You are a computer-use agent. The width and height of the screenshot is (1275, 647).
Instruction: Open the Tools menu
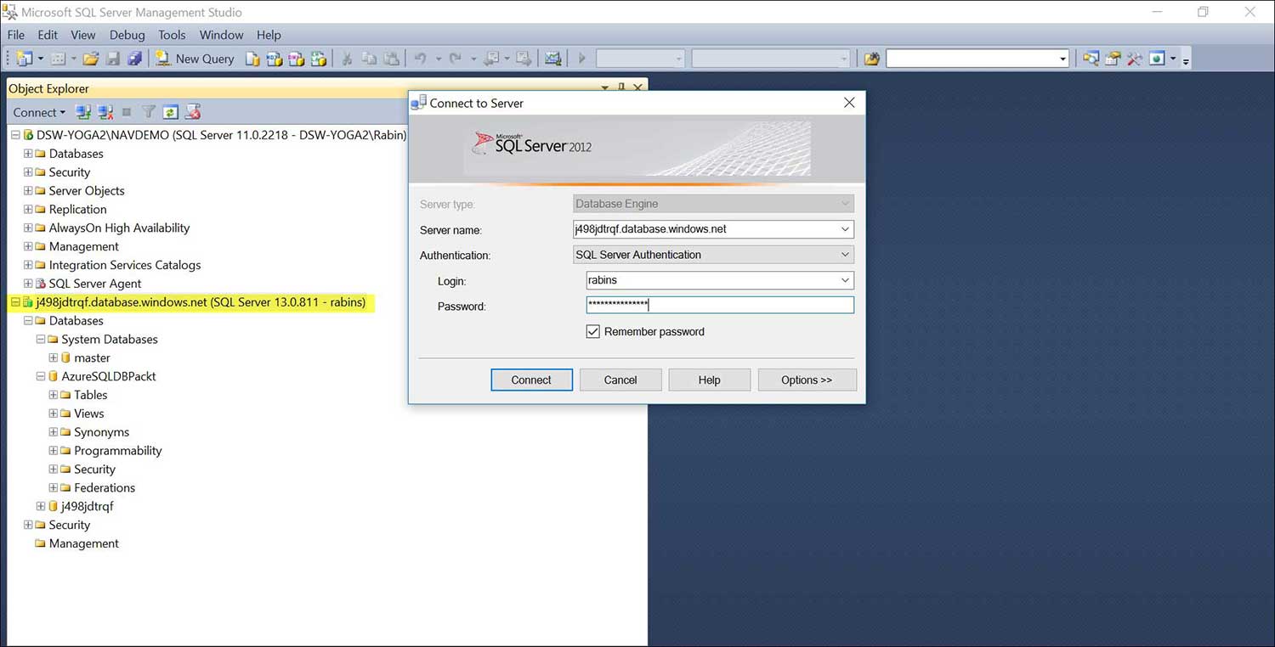[172, 35]
